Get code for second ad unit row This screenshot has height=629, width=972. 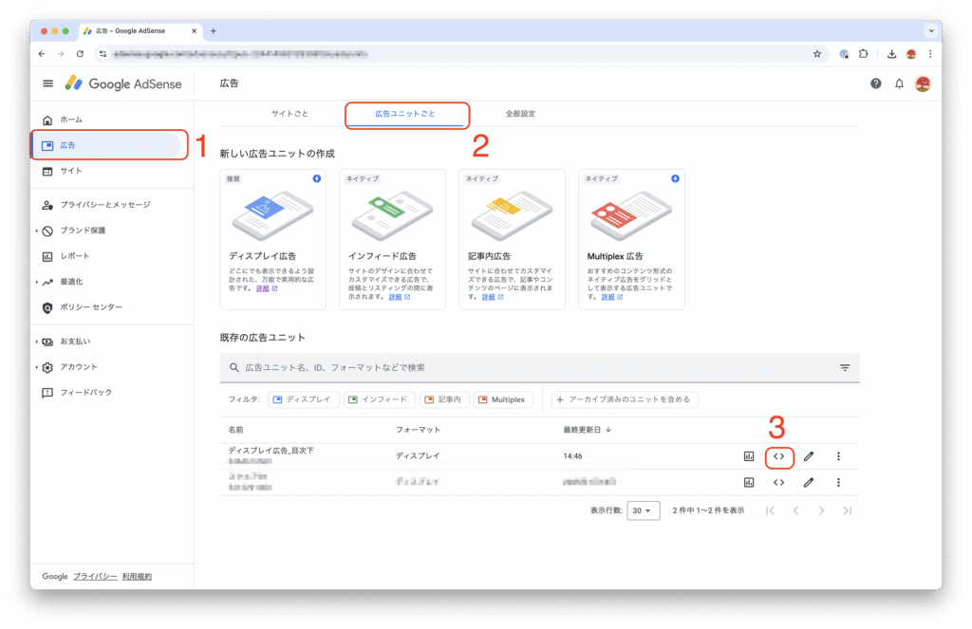click(778, 483)
